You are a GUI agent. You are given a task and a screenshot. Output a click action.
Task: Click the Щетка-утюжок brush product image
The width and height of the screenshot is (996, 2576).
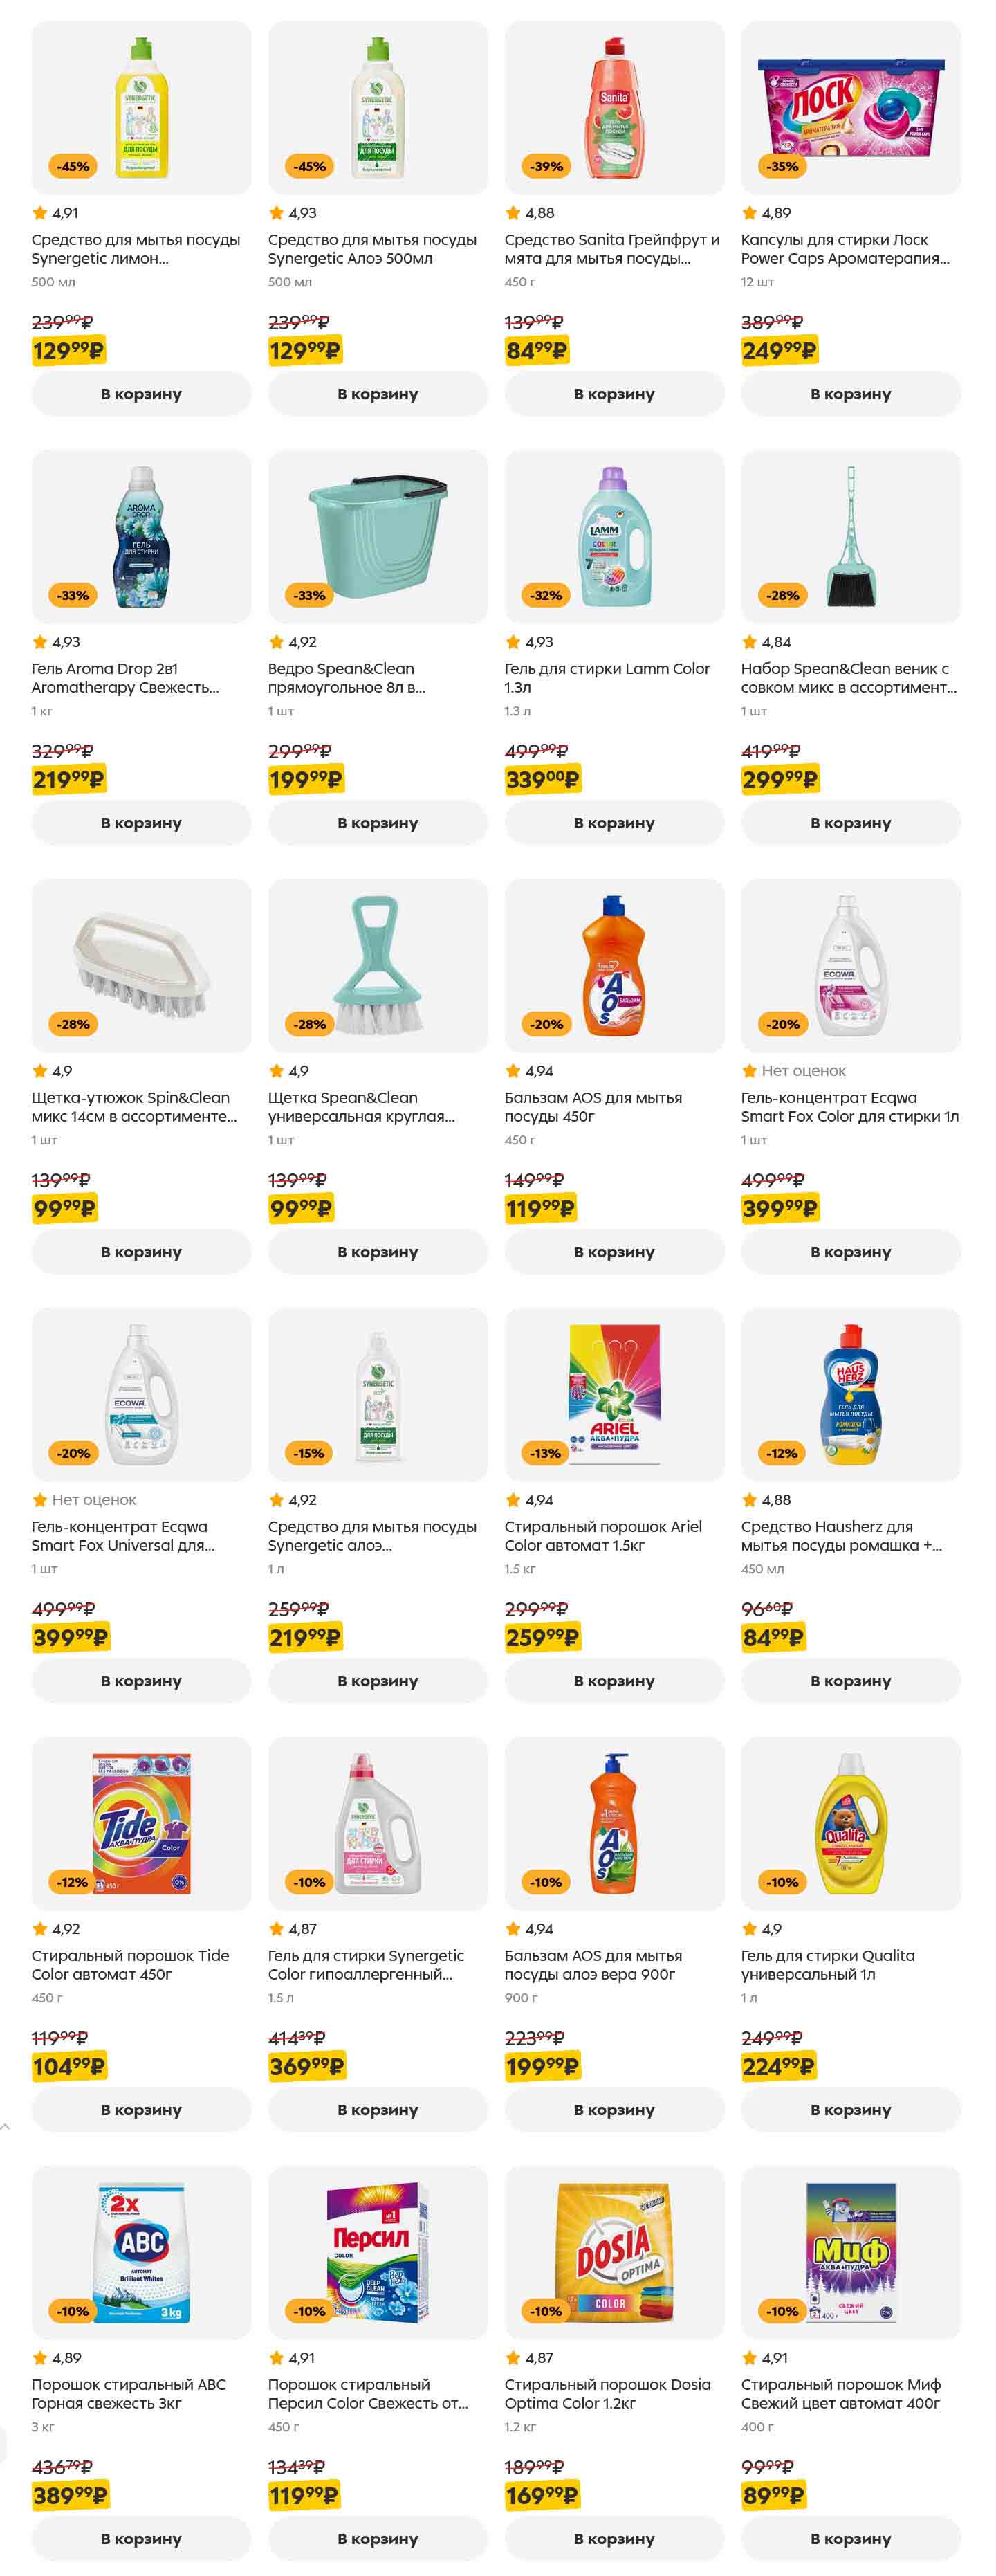[141, 965]
